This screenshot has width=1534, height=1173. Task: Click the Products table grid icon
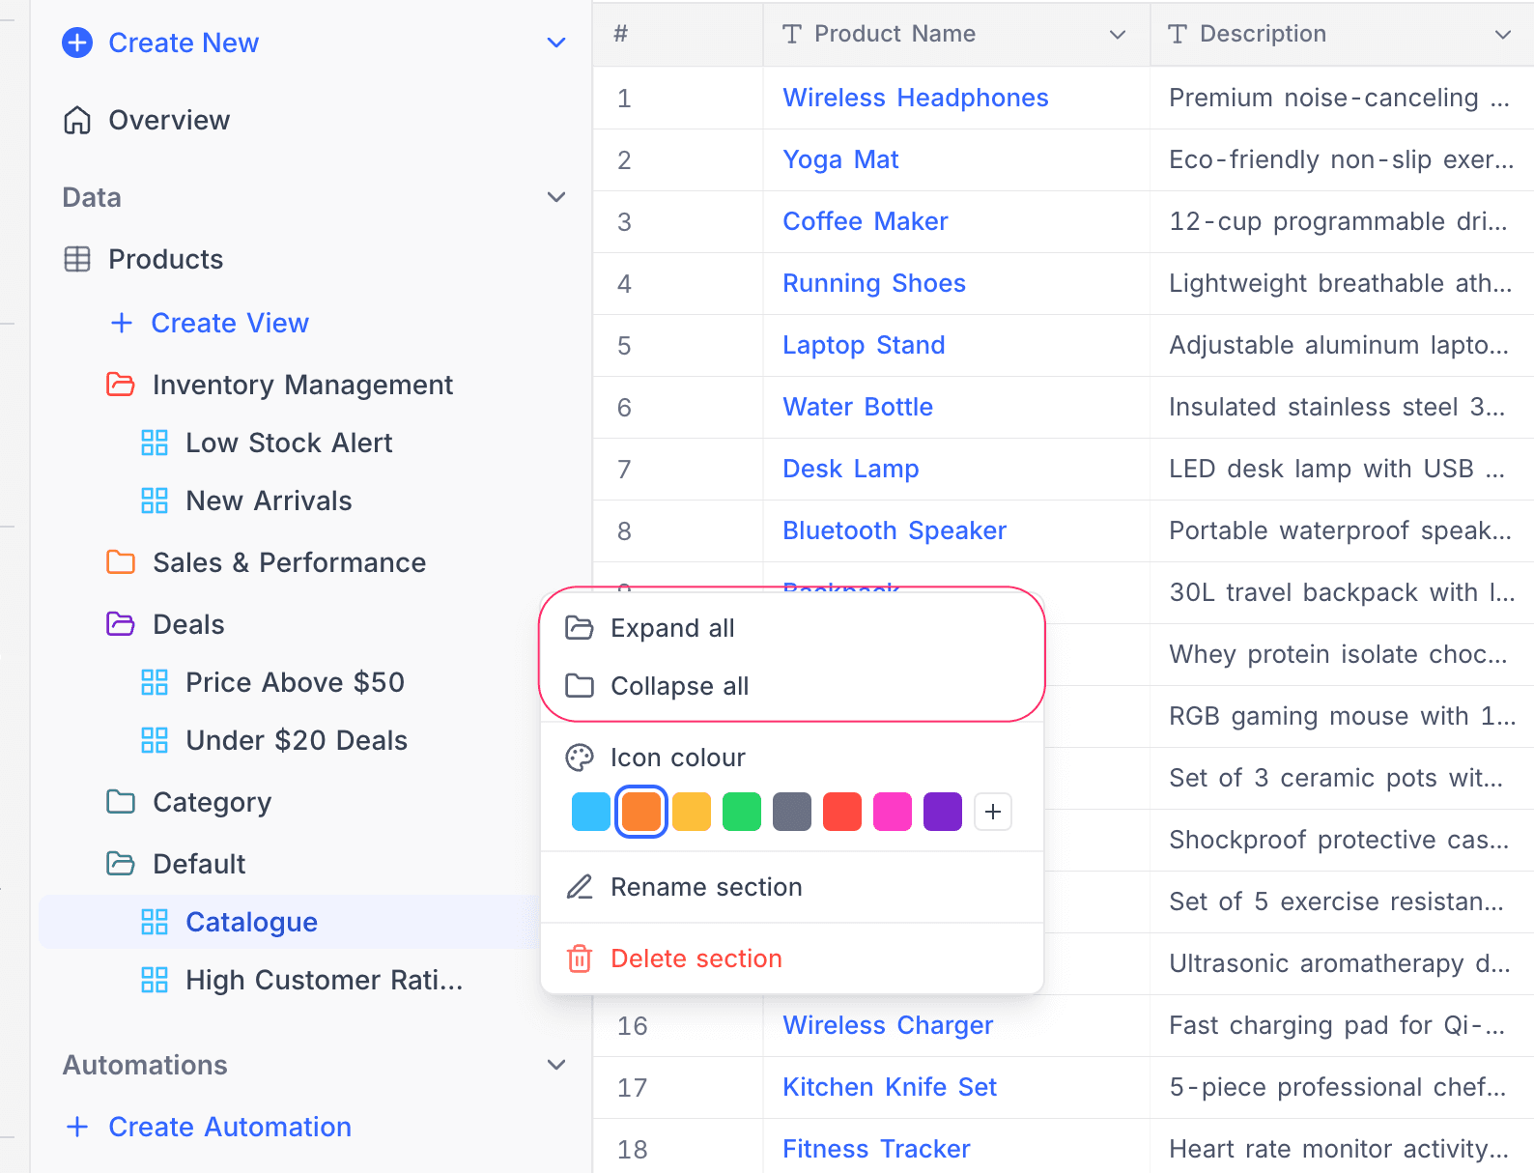[77, 259]
